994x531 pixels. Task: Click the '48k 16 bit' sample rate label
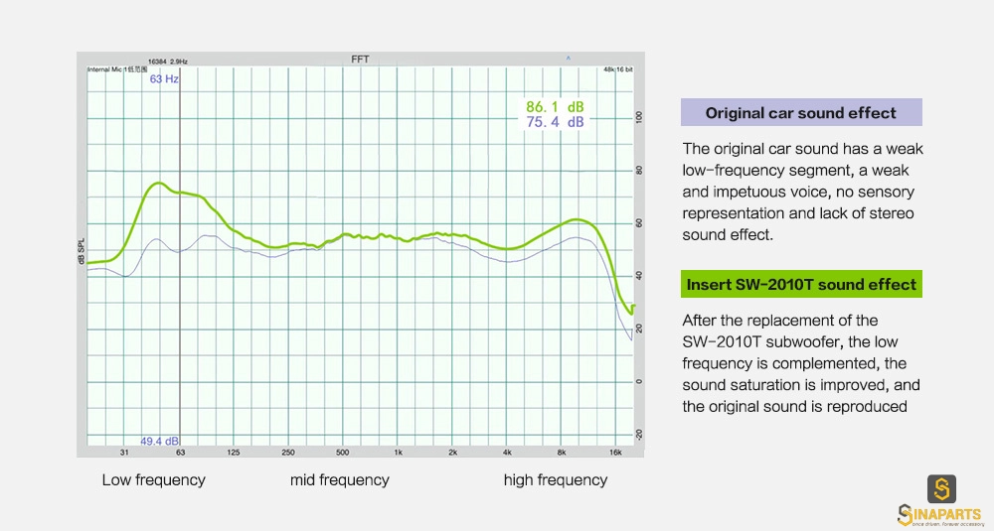click(x=618, y=69)
